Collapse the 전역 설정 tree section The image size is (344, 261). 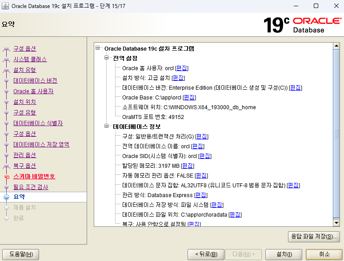106,58
